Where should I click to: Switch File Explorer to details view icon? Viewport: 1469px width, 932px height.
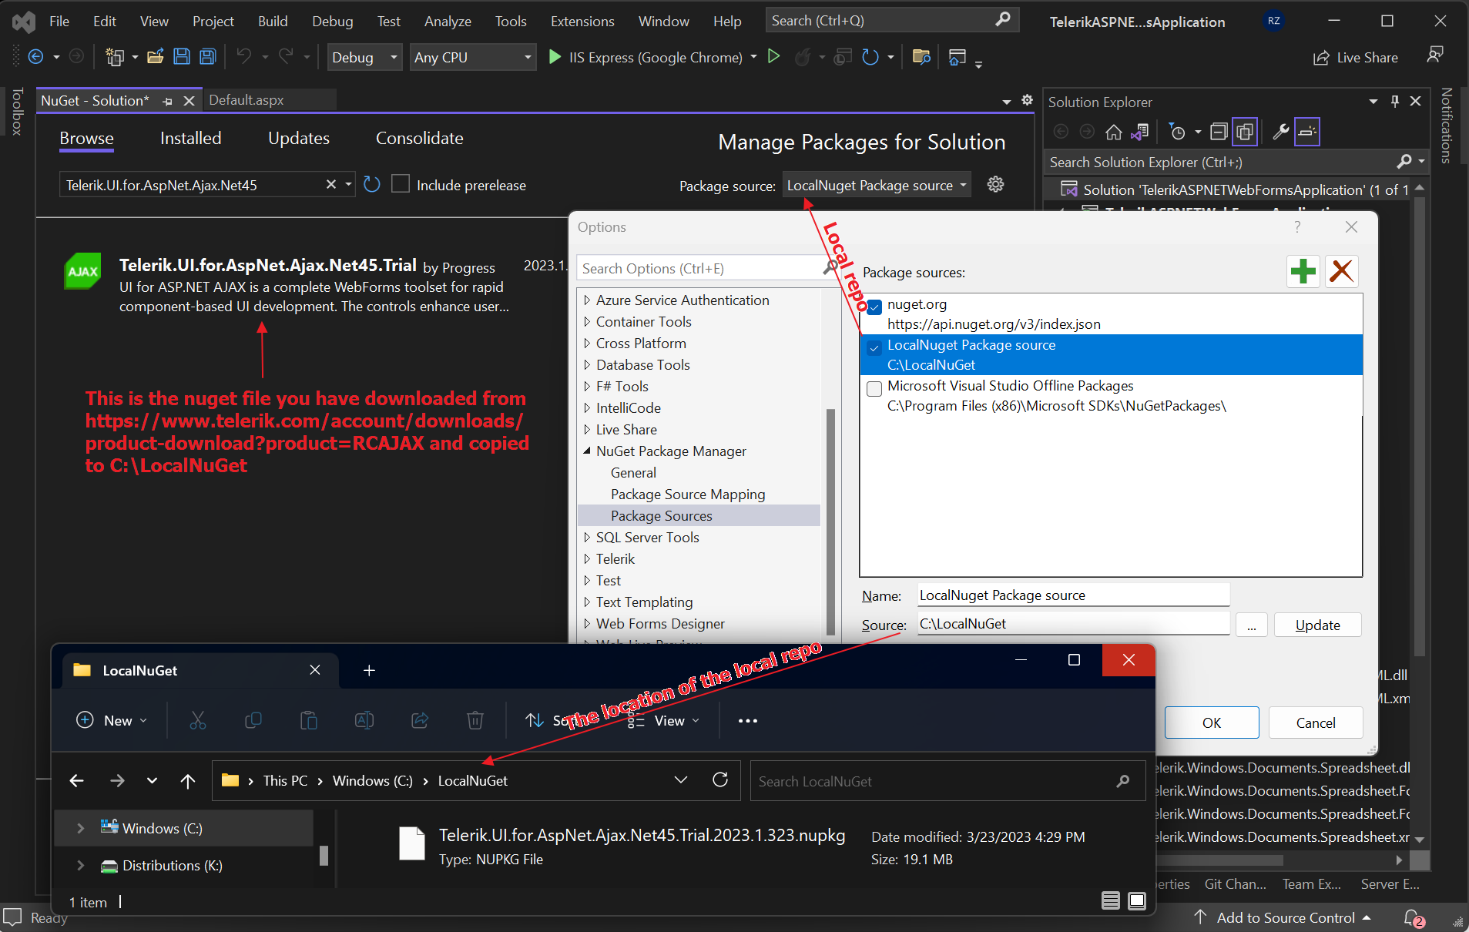pyautogui.click(x=1110, y=901)
